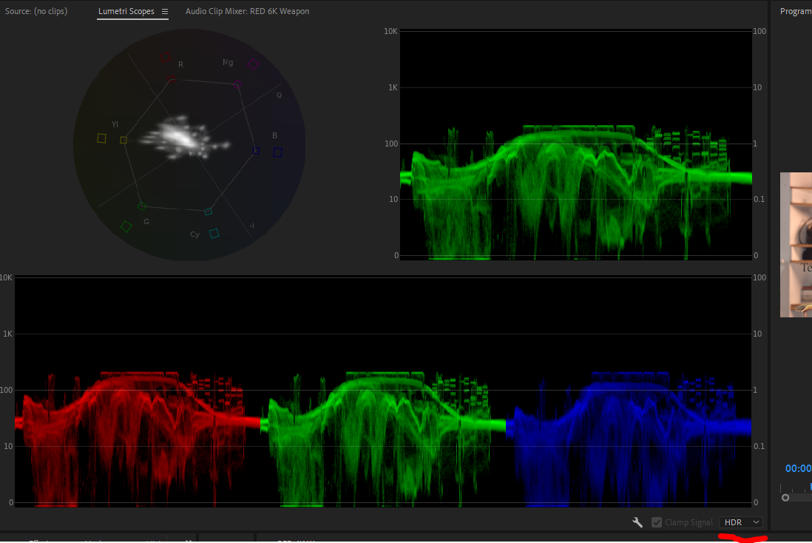Select the Source: (no clips) tab
Screen dimensions: 812x543
(35, 11)
